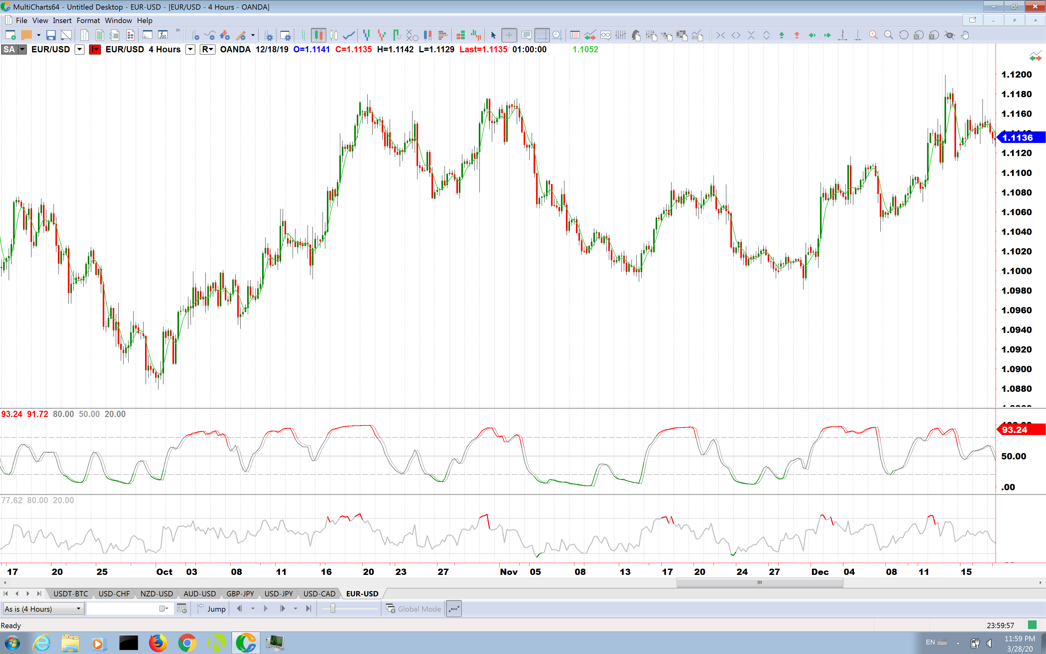1046x654 pixels.
Task: Expand the orange workspace dropdown arrow
Action: (x=39, y=36)
